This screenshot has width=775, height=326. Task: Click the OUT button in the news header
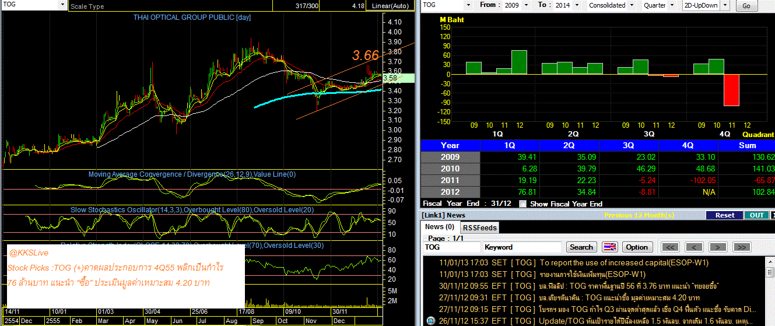tap(756, 215)
